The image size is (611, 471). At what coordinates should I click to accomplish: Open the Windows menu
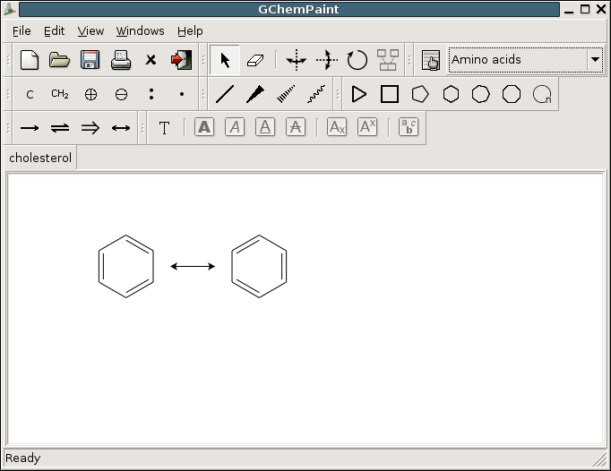click(x=140, y=30)
